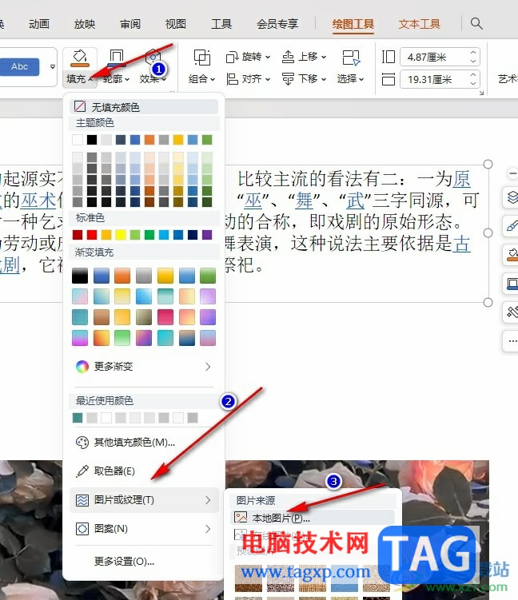Switch to the Text Tools (文本工具) tab
518x600 pixels.
pyautogui.click(x=419, y=24)
